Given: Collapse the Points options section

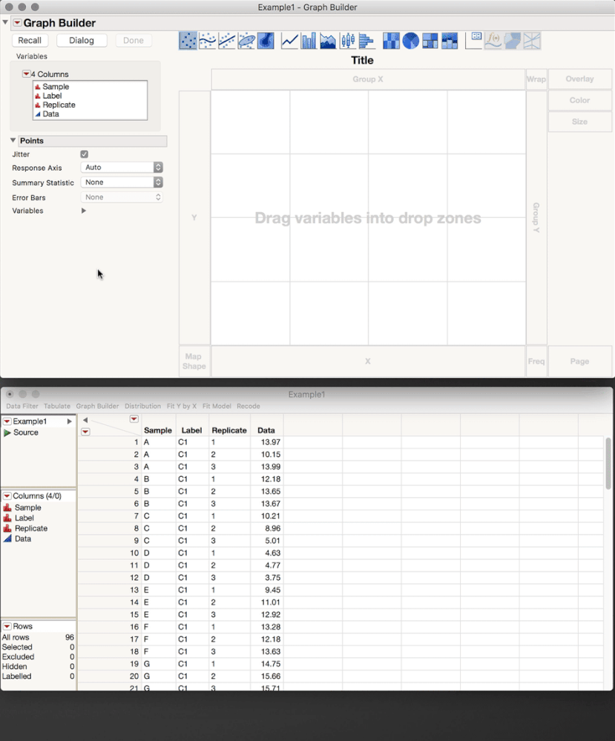Looking at the screenshot, I should pyautogui.click(x=13, y=140).
